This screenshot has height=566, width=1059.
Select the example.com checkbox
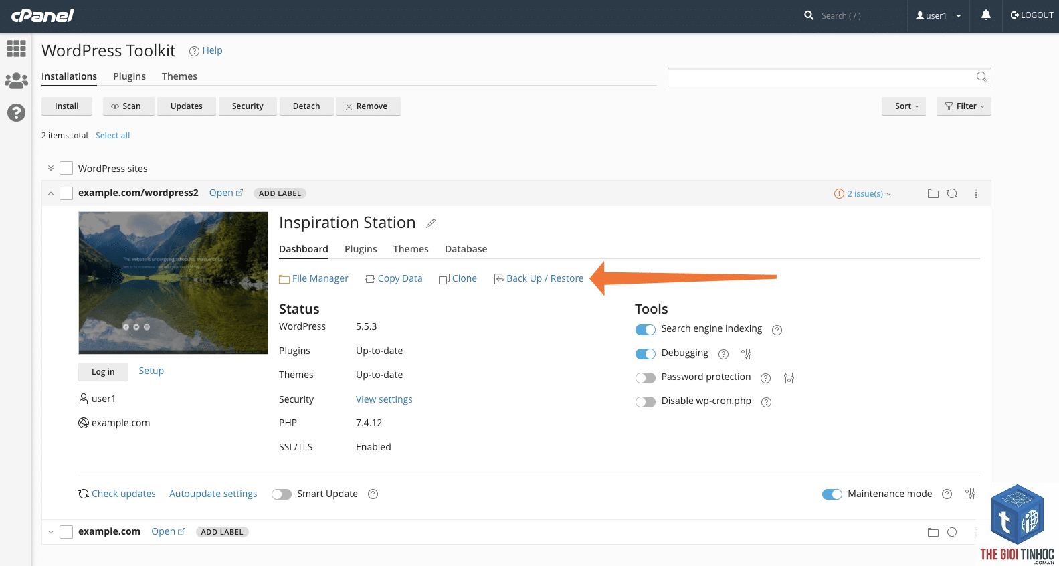pos(66,531)
